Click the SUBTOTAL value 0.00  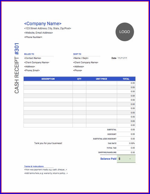133,129
